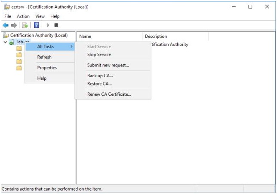Click the Description column header

[x=175, y=36]
